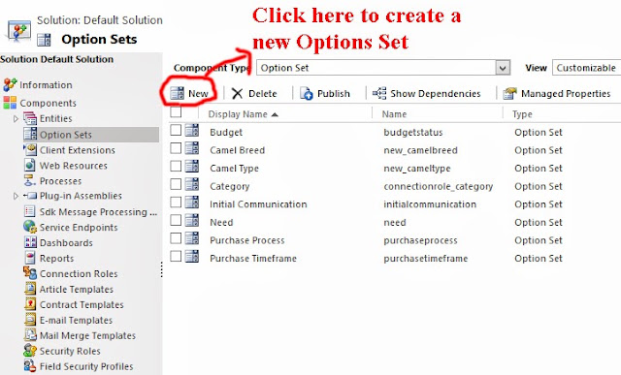Screen dimensions: 621x375
Task: Open Security Roles in the sidebar
Action: pos(70,351)
